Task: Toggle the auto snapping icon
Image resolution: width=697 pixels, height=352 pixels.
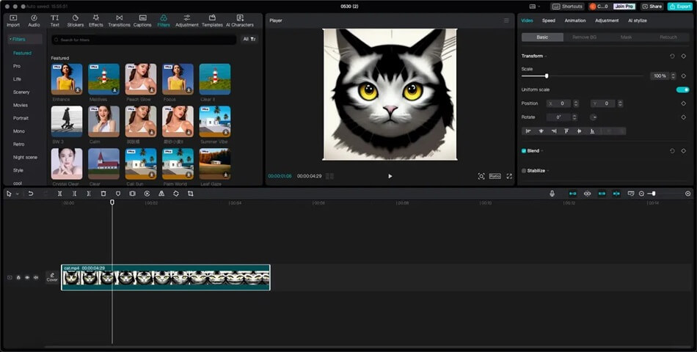Action: point(587,194)
